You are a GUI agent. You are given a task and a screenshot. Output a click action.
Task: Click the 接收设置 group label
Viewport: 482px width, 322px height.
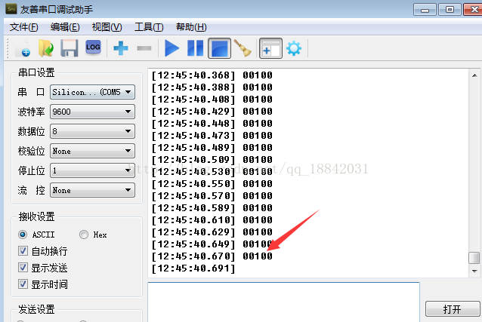[36, 216]
